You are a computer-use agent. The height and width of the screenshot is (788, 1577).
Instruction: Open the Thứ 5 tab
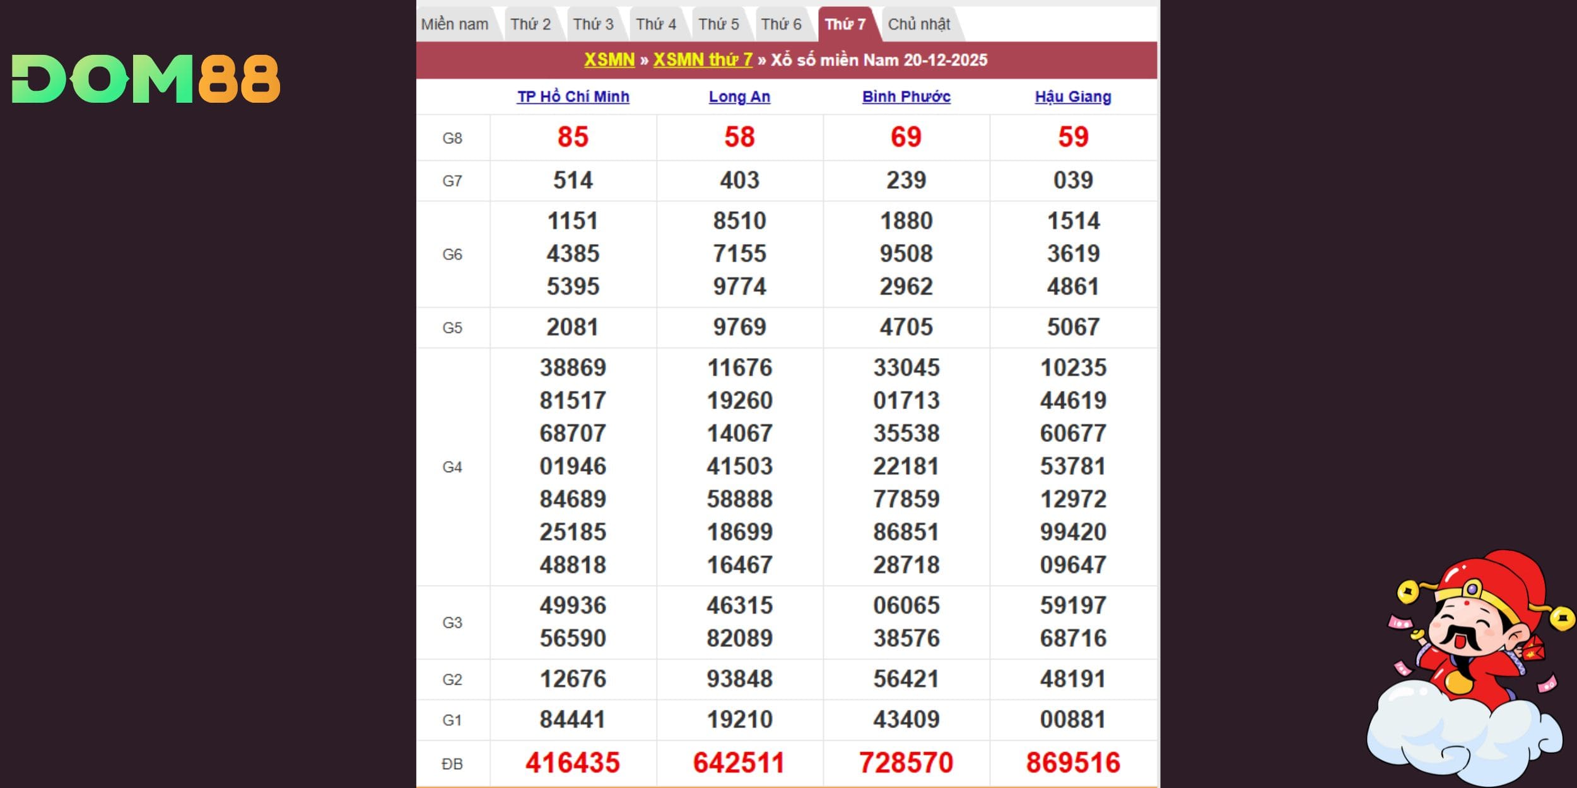(x=718, y=25)
